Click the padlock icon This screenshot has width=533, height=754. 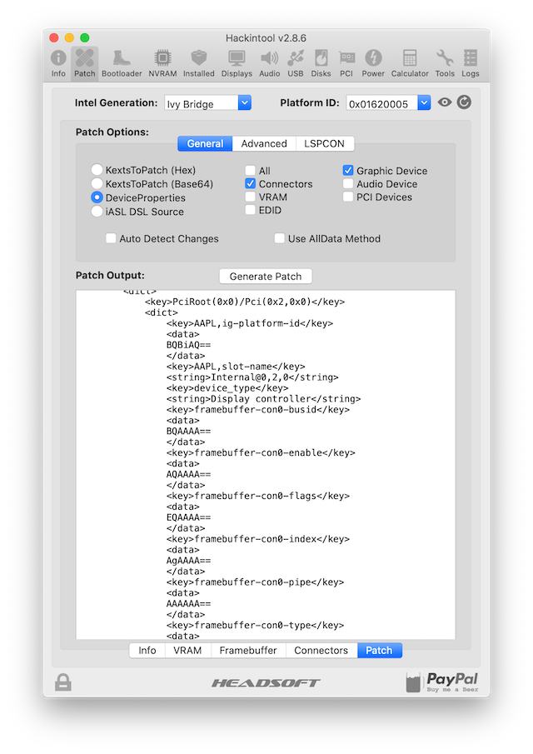pos(63,682)
